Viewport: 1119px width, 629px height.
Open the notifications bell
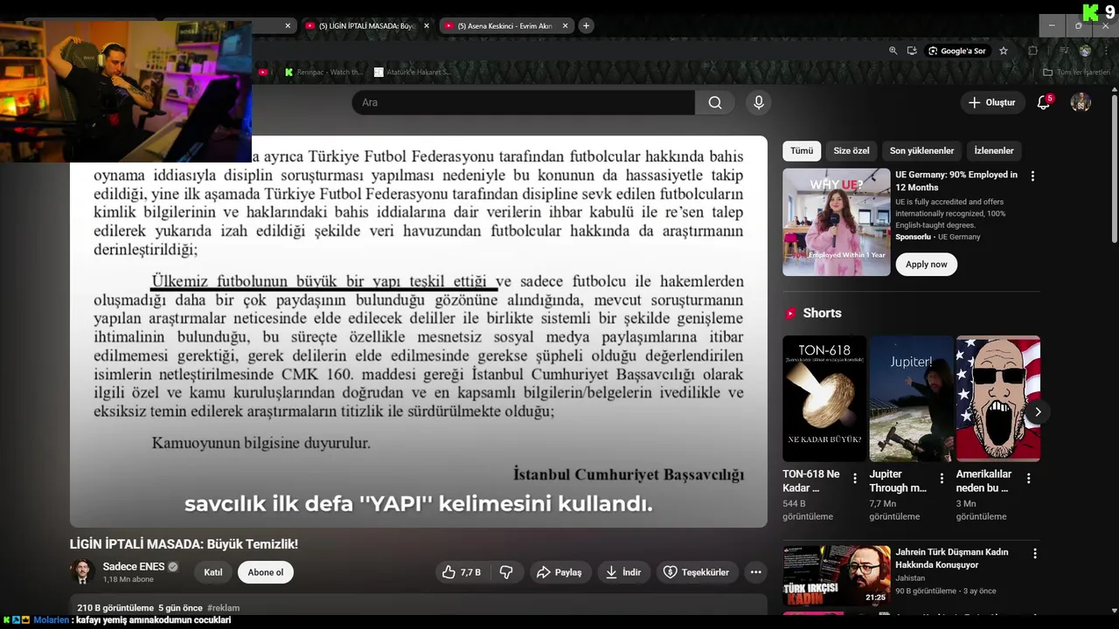pyautogui.click(x=1043, y=102)
